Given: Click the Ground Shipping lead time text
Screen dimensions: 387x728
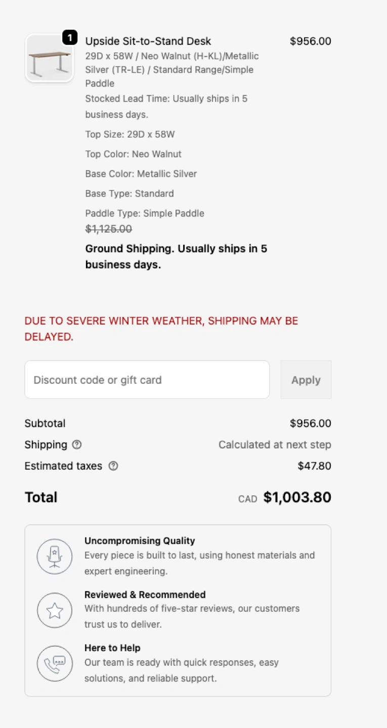Looking at the screenshot, I should (x=176, y=257).
